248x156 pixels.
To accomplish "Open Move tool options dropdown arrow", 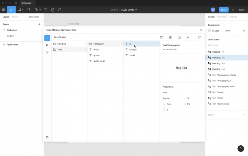I will tap(14, 10).
